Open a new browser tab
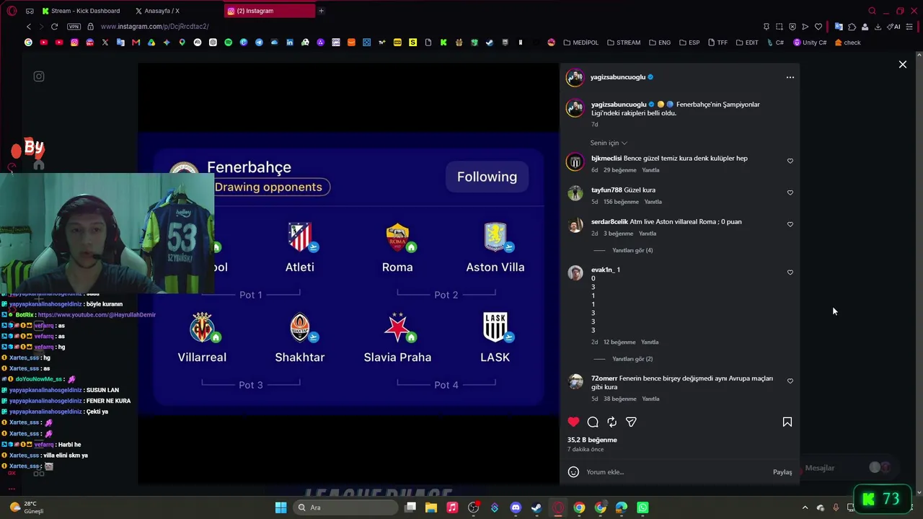 321,11
